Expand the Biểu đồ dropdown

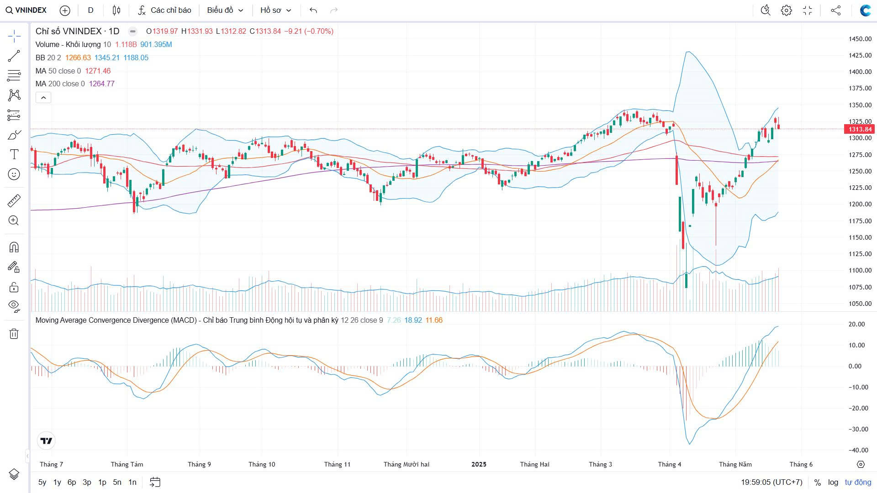(225, 10)
